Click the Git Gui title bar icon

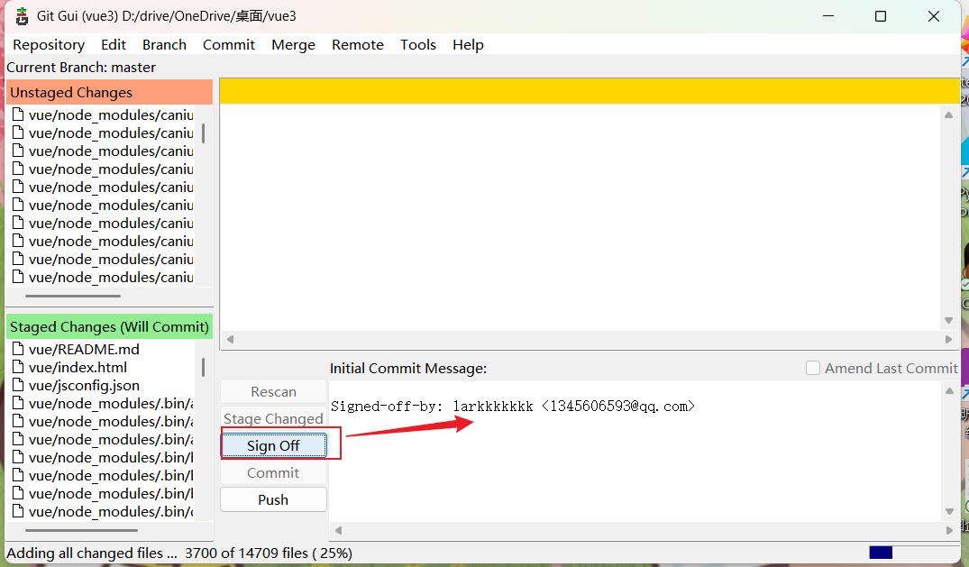click(22, 16)
